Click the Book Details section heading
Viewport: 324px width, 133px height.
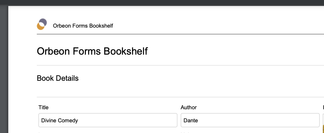click(x=58, y=78)
